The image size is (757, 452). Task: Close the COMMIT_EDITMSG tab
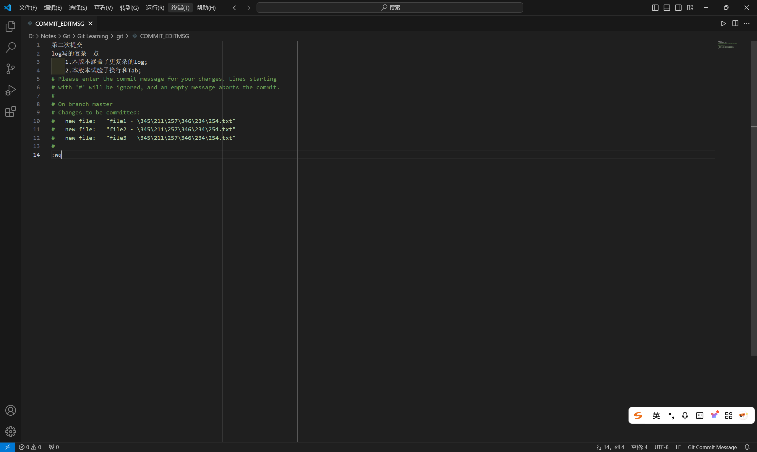click(90, 23)
